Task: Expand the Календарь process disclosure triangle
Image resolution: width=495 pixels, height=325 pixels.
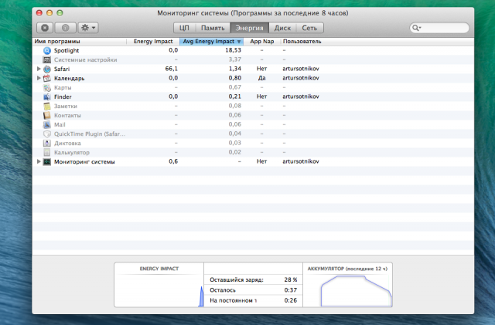Action: point(39,78)
